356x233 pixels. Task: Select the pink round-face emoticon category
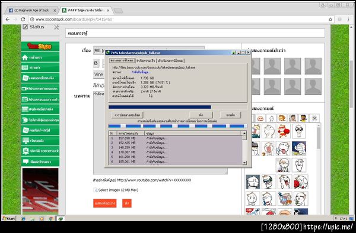(x=260, y=118)
